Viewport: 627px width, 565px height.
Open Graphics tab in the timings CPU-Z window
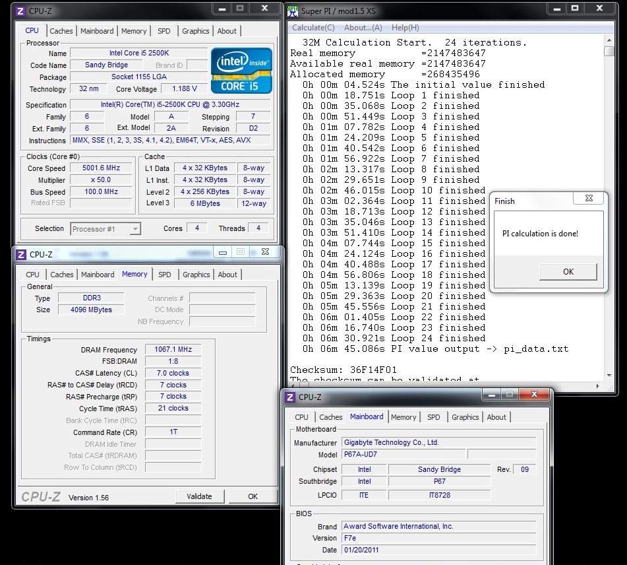coord(196,275)
